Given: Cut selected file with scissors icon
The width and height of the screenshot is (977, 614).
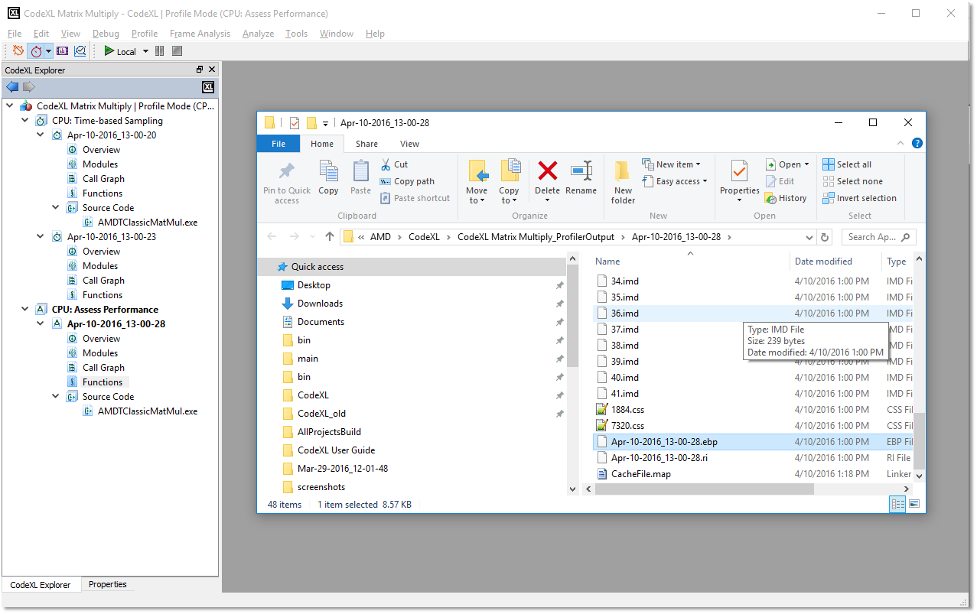Looking at the screenshot, I should pyautogui.click(x=394, y=164).
